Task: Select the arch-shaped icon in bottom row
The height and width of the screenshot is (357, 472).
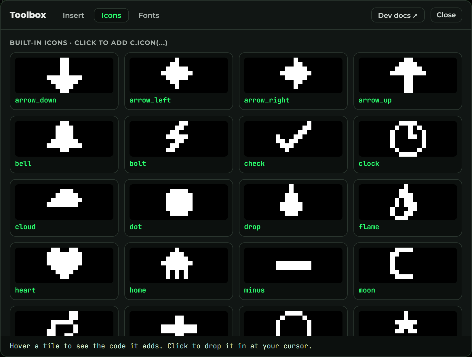Action: click(x=293, y=321)
